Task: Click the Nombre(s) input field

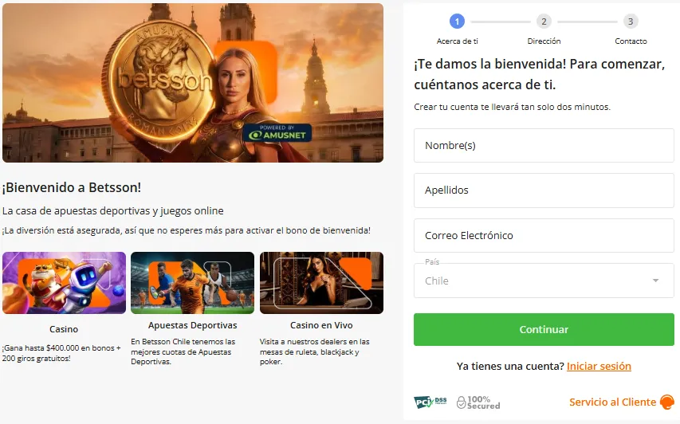Action: click(544, 145)
